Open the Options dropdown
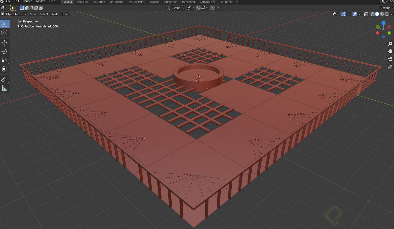Screen dimensions: 394x229 tap(386, 8)
